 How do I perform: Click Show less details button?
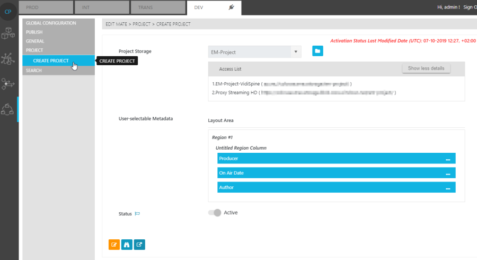pos(426,68)
